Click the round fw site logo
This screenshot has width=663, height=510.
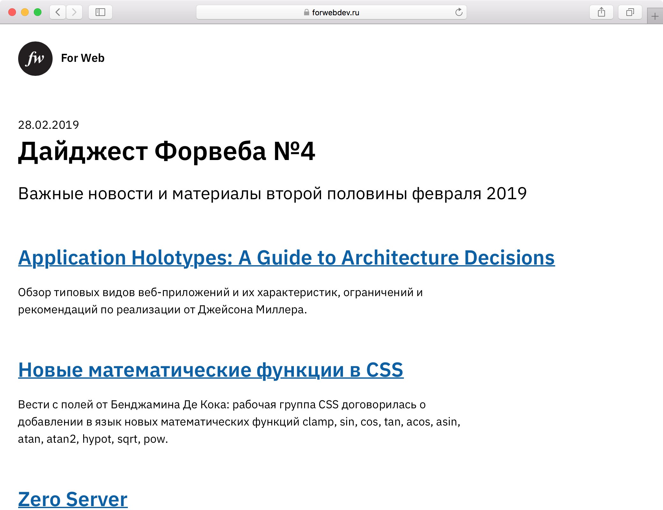click(x=35, y=59)
